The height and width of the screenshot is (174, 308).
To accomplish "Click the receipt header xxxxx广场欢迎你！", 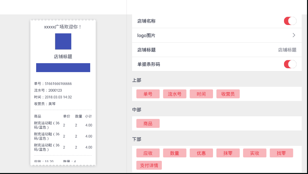I will (x=63, y=27).
